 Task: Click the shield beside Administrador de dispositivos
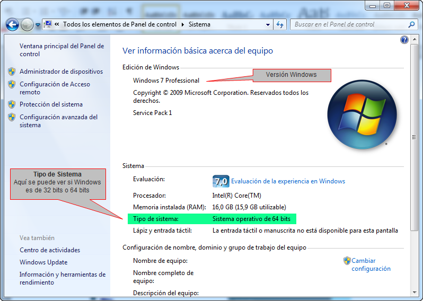click(x=12, y=72)
